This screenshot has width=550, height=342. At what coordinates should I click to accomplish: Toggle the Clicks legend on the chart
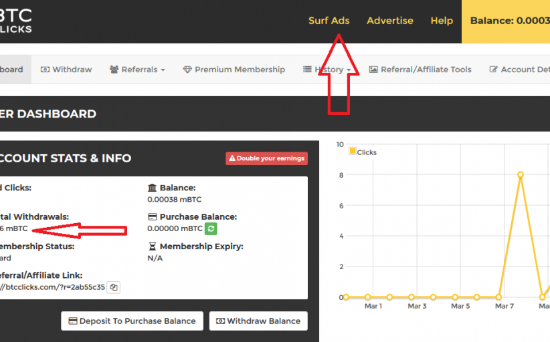(362, 152)
